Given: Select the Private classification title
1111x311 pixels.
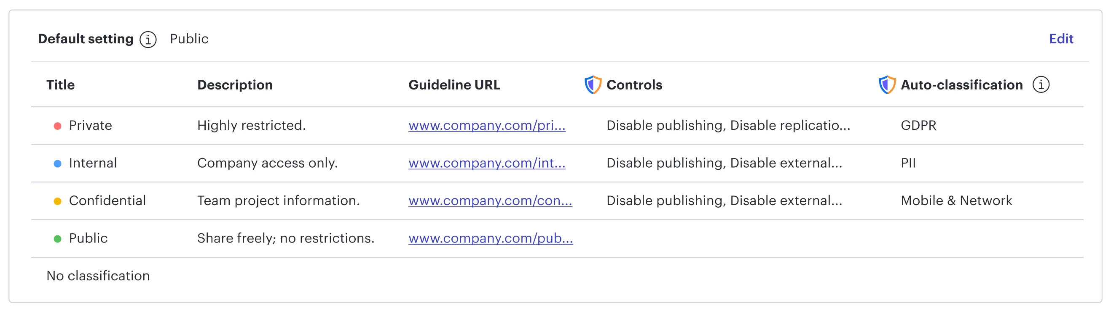Looking at the screenshot, I should [x=91, y=126].
